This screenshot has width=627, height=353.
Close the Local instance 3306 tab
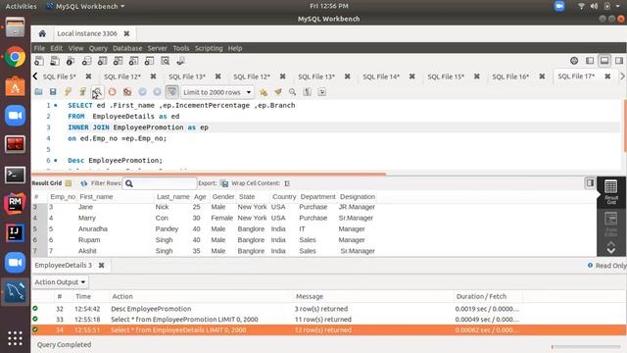pos(126,33)
